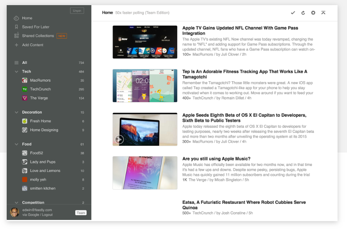Refresh the feed with the reload icon
This screenshot has height=229, width=347.
click(x=303, y=13)
